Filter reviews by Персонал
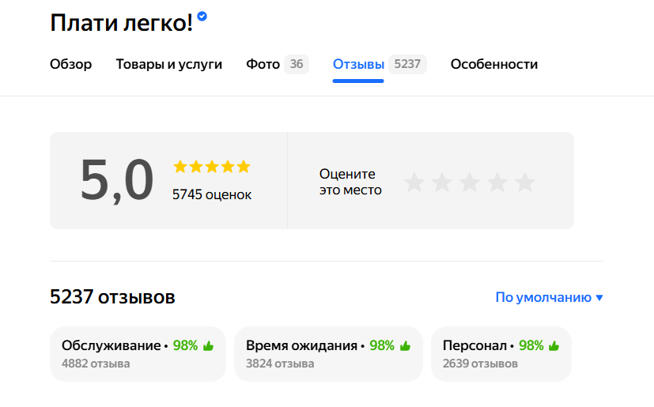This screenshot has height=407, width=654. (501, 353)
